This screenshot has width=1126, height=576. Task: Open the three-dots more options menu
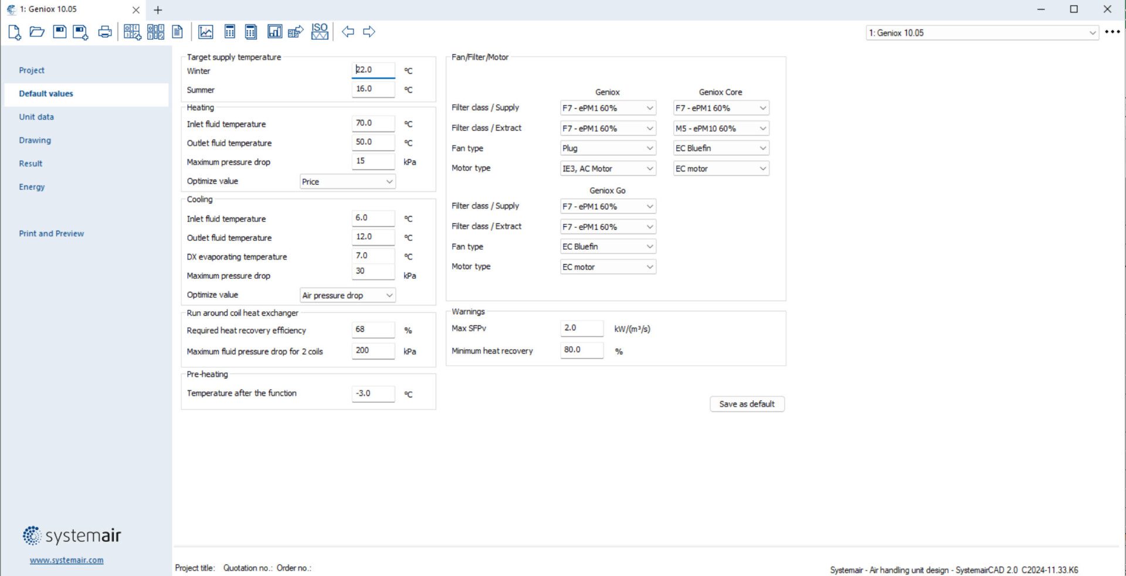point(1113,32)
